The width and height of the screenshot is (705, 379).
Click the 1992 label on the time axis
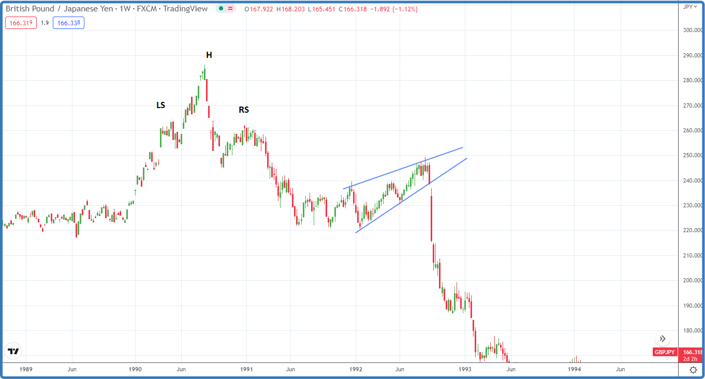click(x=356, y=369)
